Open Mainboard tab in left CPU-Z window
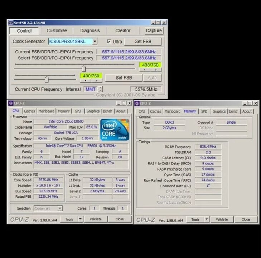The image size is (261, 258). (46, 111)
